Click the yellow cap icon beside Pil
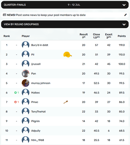 tap(68, 55)
